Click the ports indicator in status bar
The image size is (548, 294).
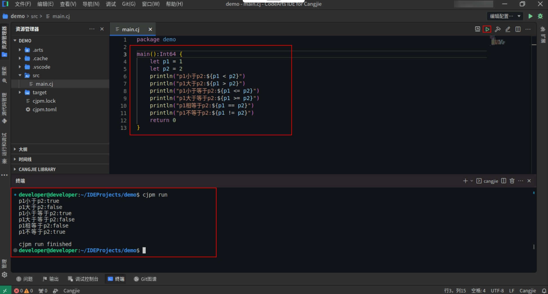click(43, 291)
